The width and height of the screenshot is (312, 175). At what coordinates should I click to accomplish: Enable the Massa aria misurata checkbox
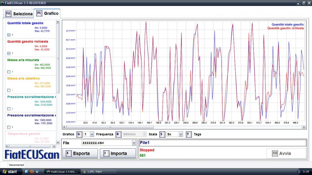[x=9, y=72]
